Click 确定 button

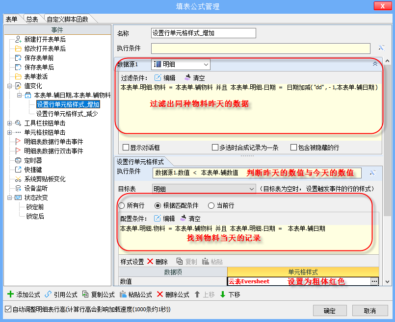click(x=330, y=311)
